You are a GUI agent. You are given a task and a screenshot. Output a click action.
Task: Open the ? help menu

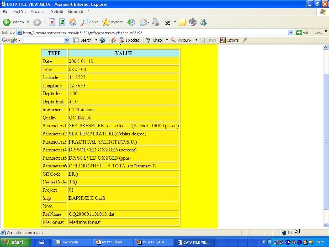click(x=89, y=12)
